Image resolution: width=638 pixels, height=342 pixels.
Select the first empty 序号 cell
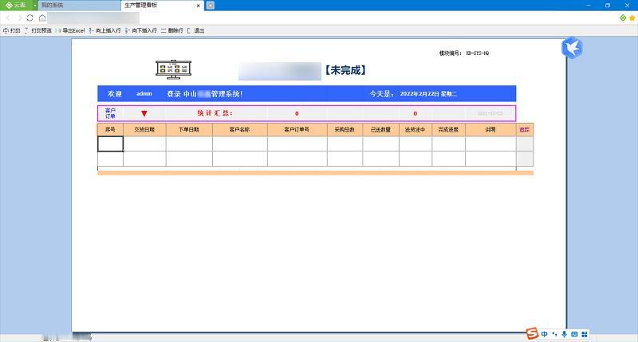(x=110, y=144)
